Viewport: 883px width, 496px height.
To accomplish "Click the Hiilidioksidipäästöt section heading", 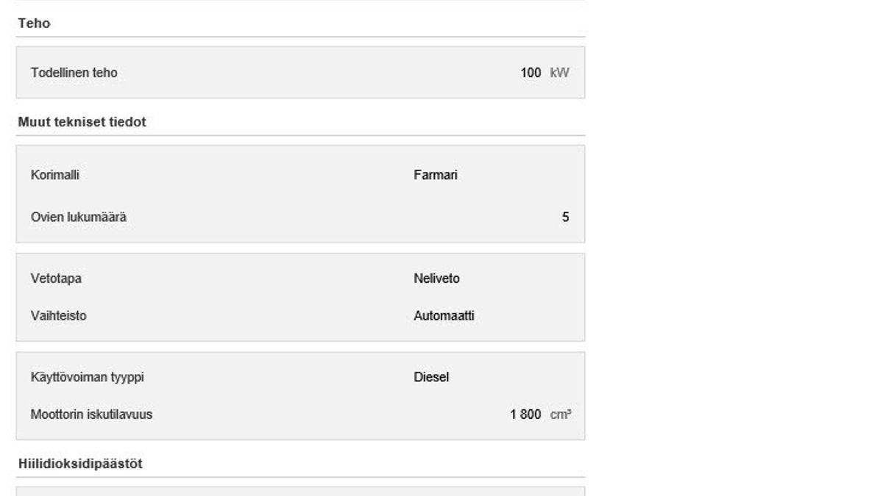I will pos(79,464).
